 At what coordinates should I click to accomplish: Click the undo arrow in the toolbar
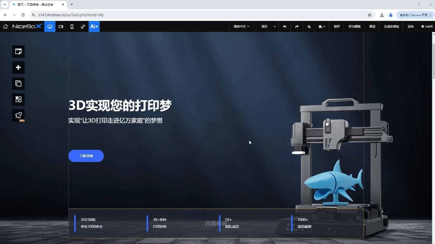285,27
